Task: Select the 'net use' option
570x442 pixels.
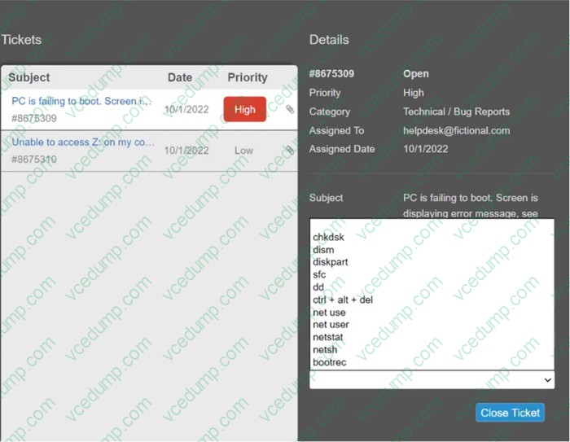Action: (x=329, y=313)
